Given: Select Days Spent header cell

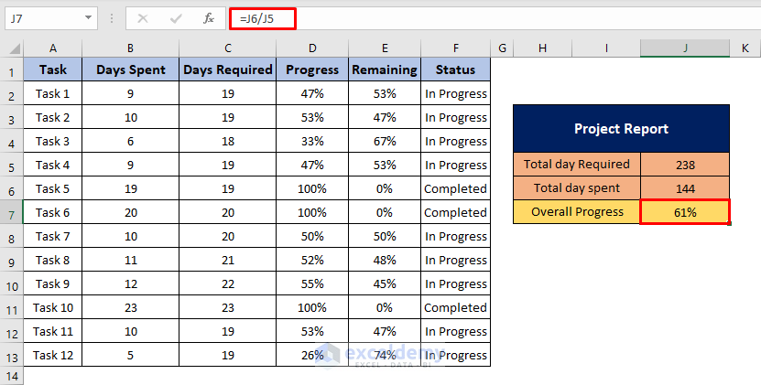Looking at the screenshot, I should click(130, 70).
